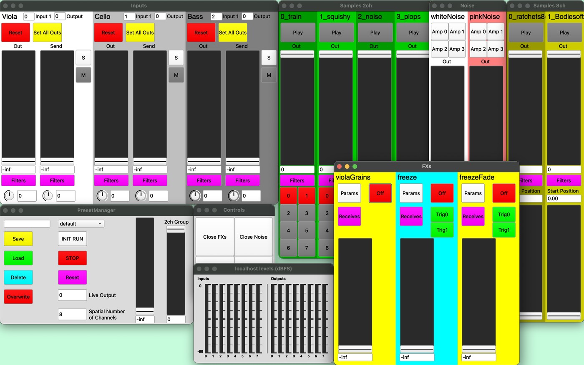
Task: Play the 2_noise sample
Action: (375, 32)
